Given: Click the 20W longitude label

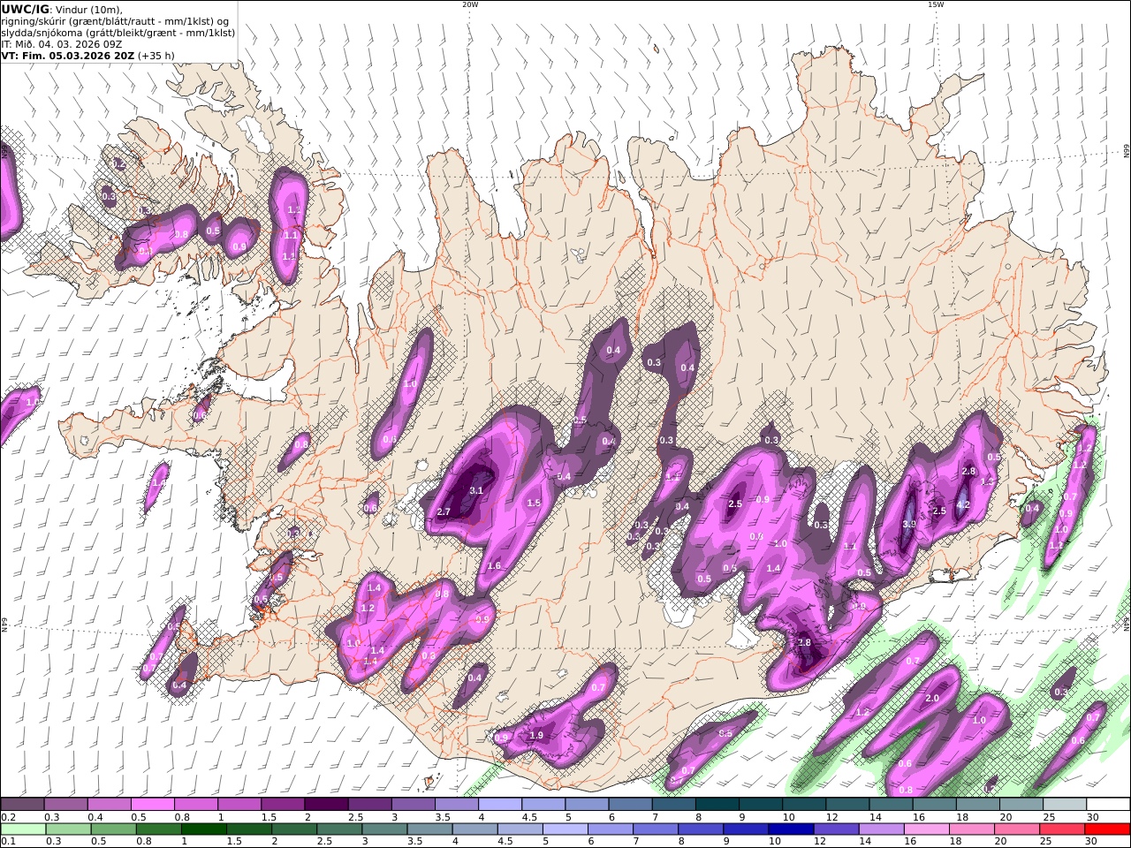Looking at the screenshot, I should 470,4.
